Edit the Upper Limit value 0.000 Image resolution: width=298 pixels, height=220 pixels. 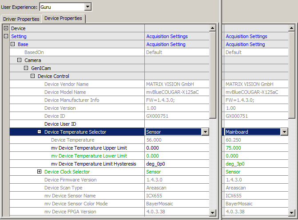pos(176,148)
